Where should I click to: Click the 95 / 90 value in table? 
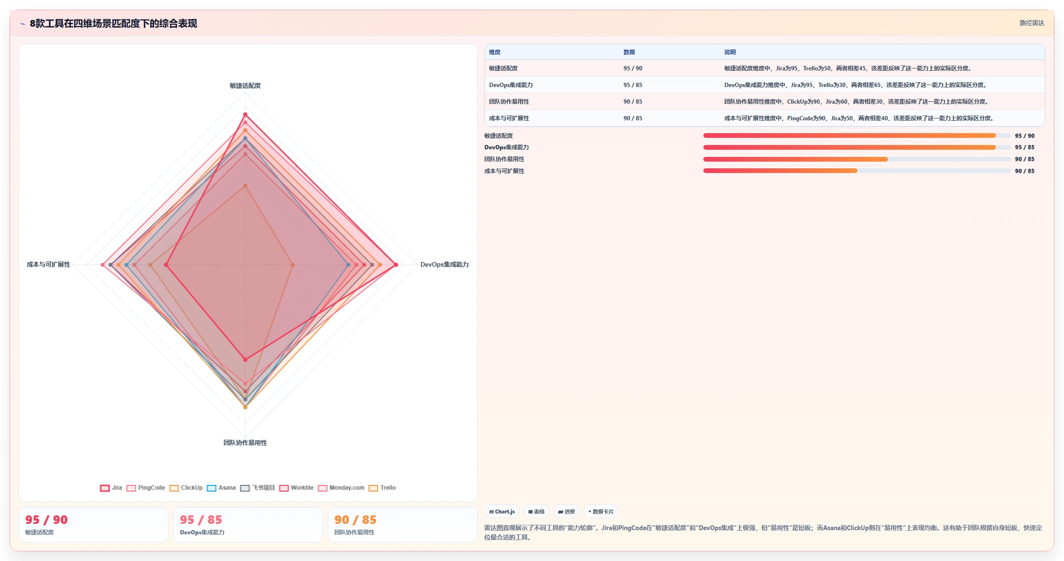tap(633, 68)
